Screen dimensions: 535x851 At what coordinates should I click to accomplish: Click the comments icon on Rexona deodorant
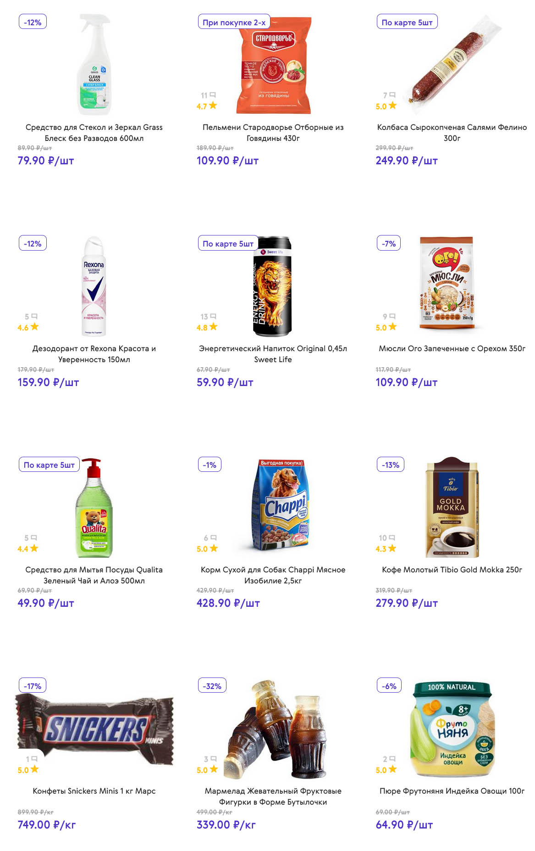point(34,316)
